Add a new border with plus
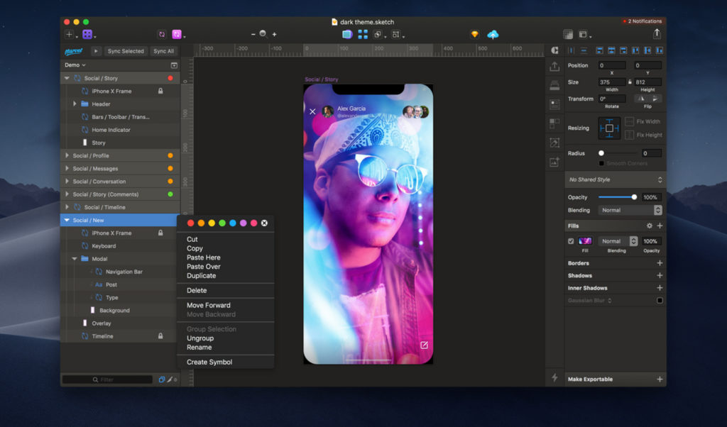 pos(660,263)
